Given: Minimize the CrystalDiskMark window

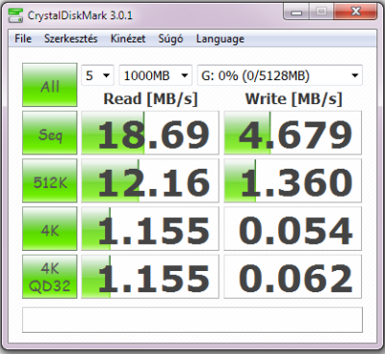Looking at the screenshot, I should coord(296,12).
